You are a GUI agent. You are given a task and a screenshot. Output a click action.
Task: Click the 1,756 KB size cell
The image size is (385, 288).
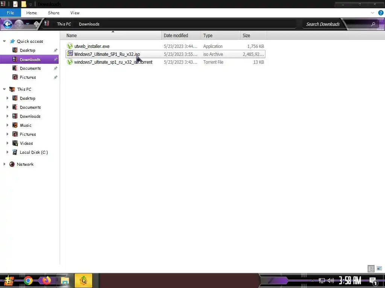[256, 46]
